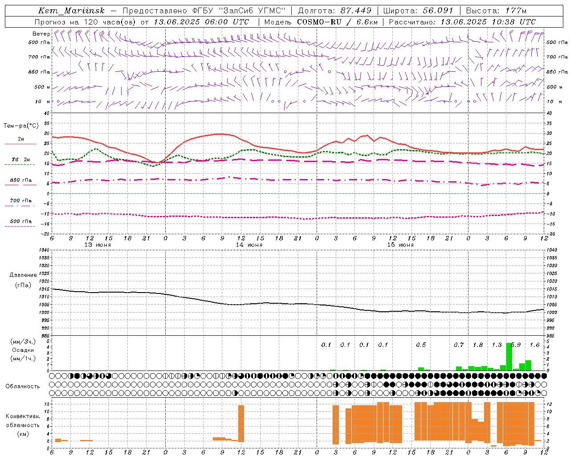The image size is (570, 456).
Task: Click the Рассчитано: 13.06.2025 10:38 UTC timestamp
Action: pyautogui.click(x=462, y=22)
